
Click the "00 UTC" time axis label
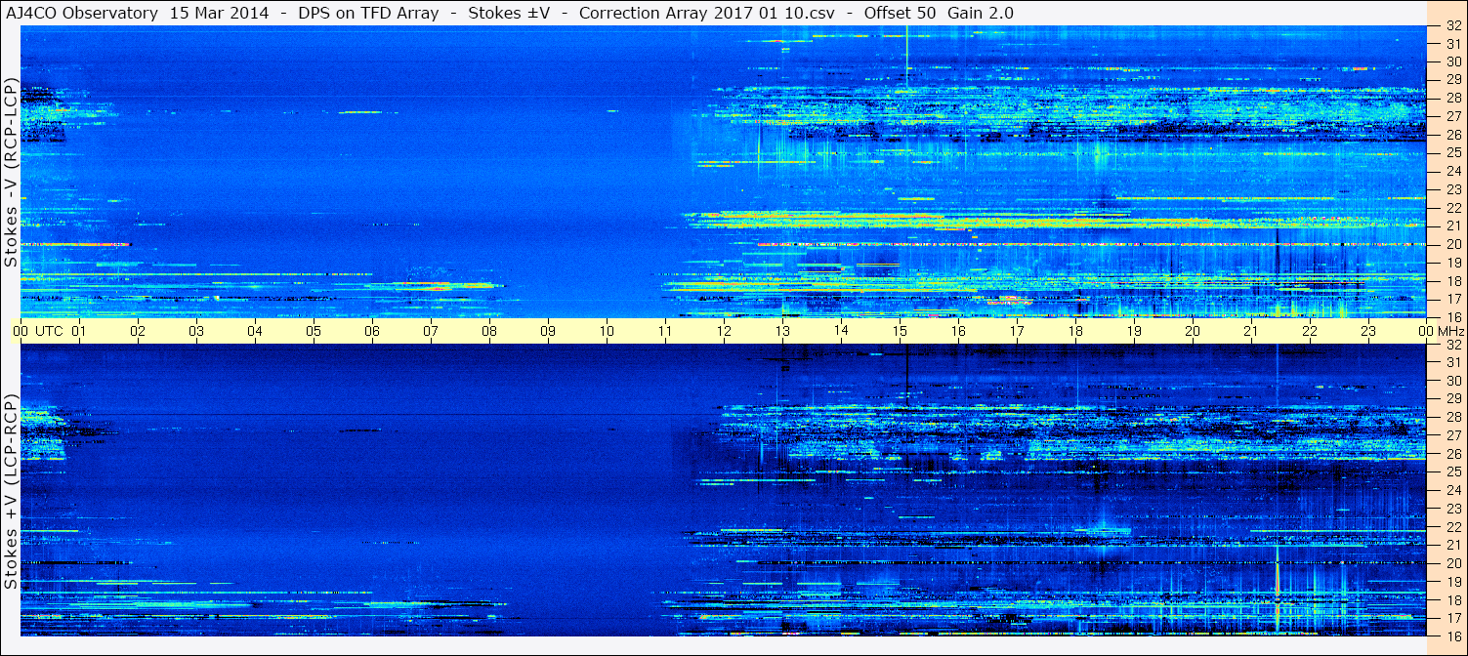[38, 331]
